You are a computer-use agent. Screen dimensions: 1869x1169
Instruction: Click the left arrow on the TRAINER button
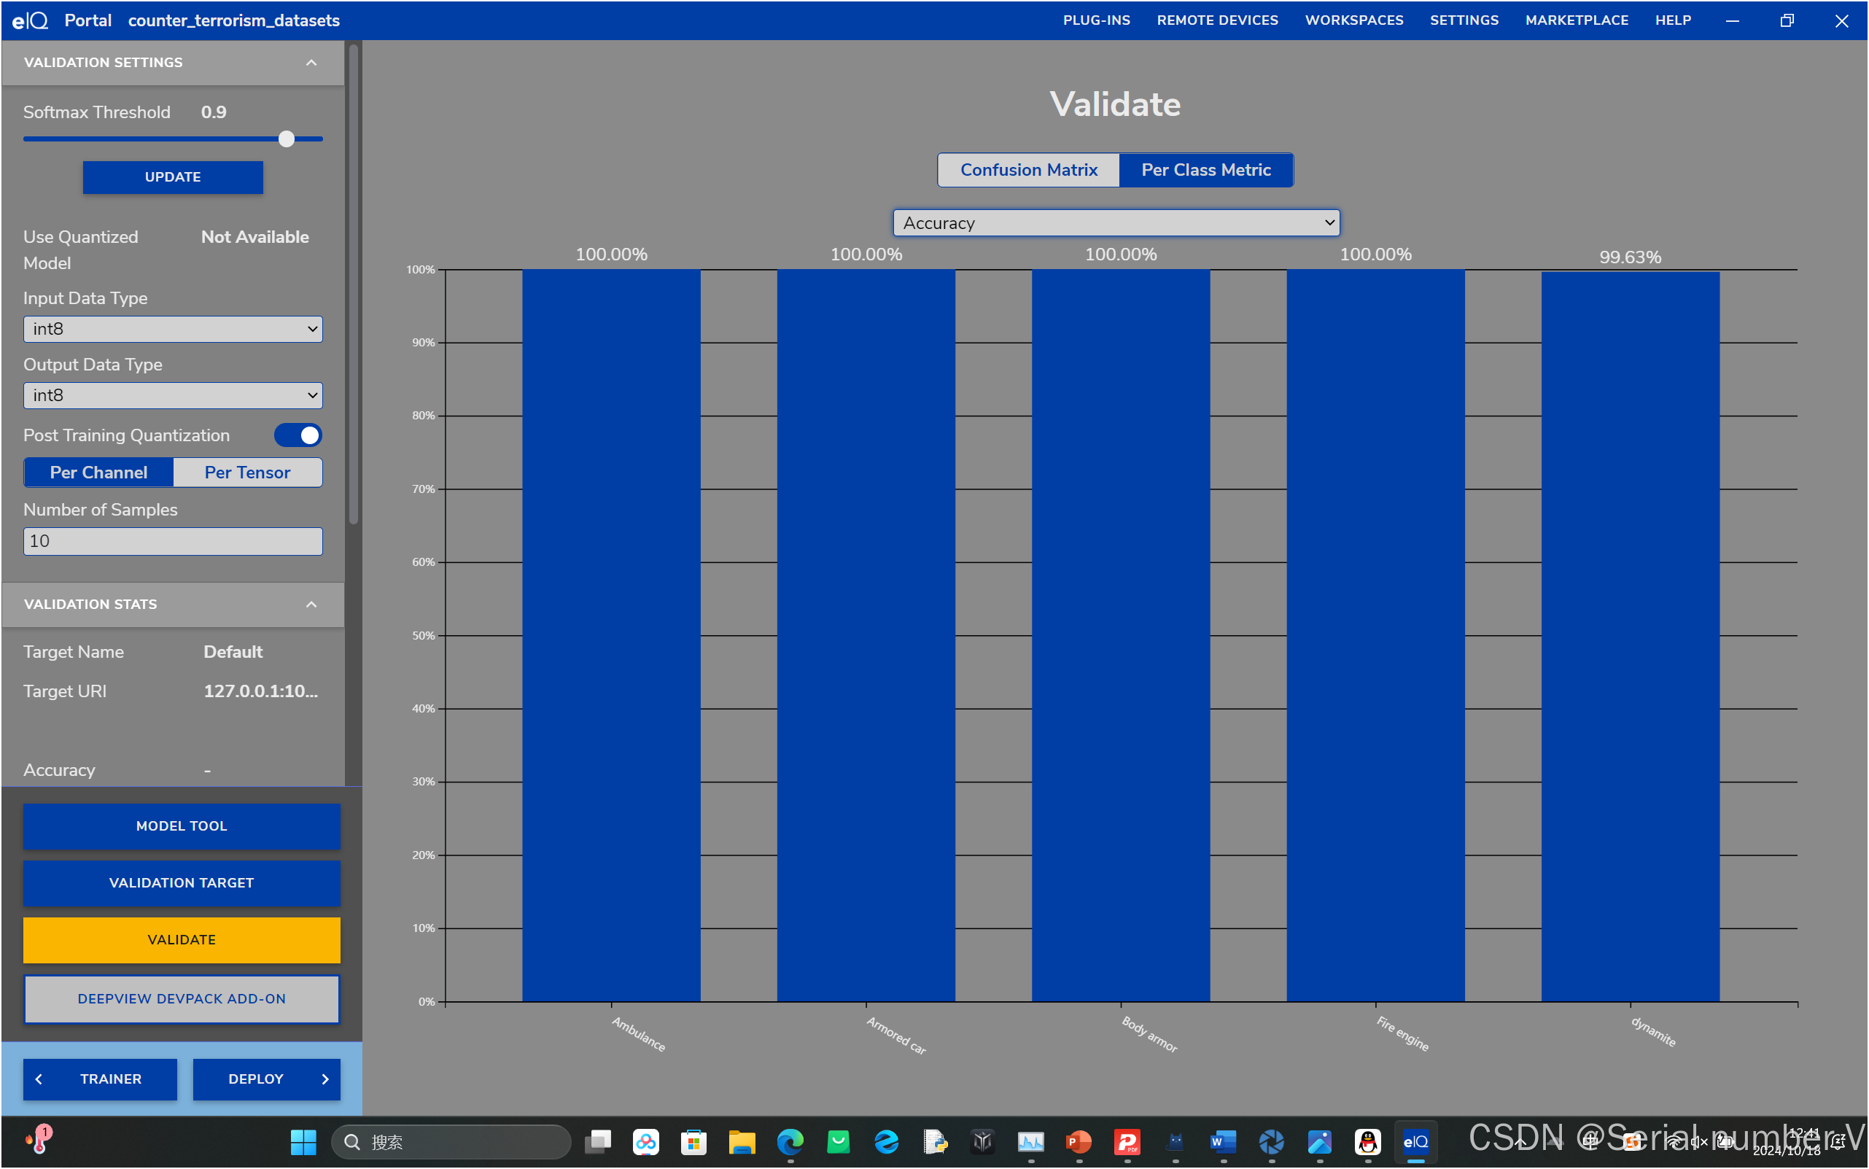pos(39,1079)
